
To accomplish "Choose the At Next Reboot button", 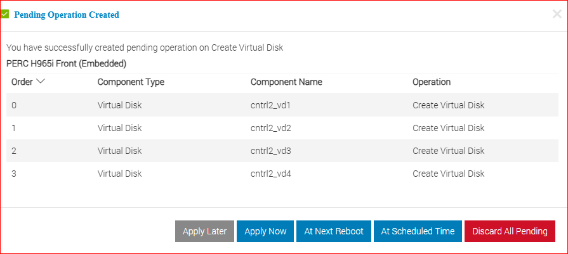I will [x=334, y=231].
